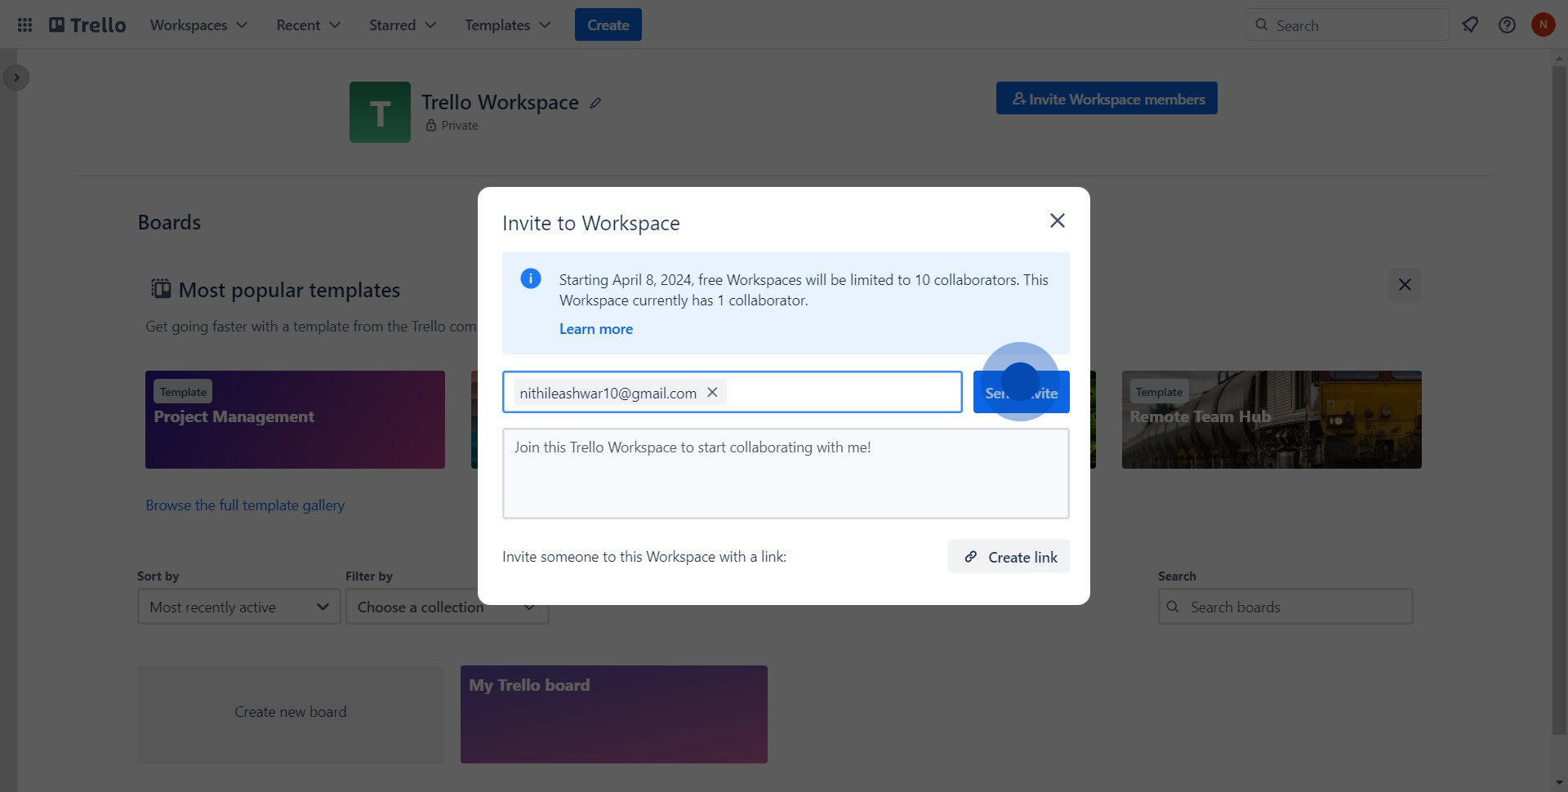
Task: Click the Trello home logo
Action: pos(88,25)
